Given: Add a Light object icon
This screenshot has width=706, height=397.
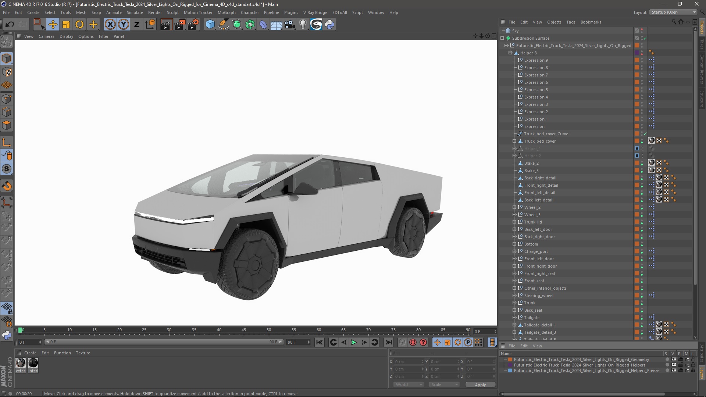Looking at the screenshot, I should pyautogui.click(x=303, y=24).
